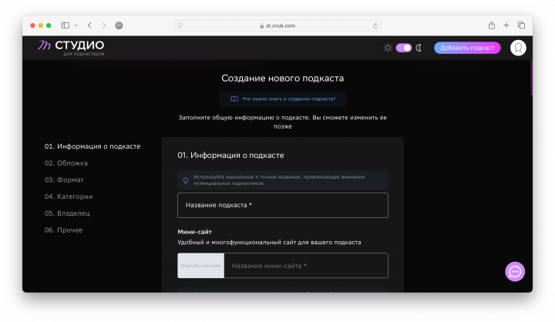Toggle the Safari sidebar button

pyautogui.click(x=66, y=25)
